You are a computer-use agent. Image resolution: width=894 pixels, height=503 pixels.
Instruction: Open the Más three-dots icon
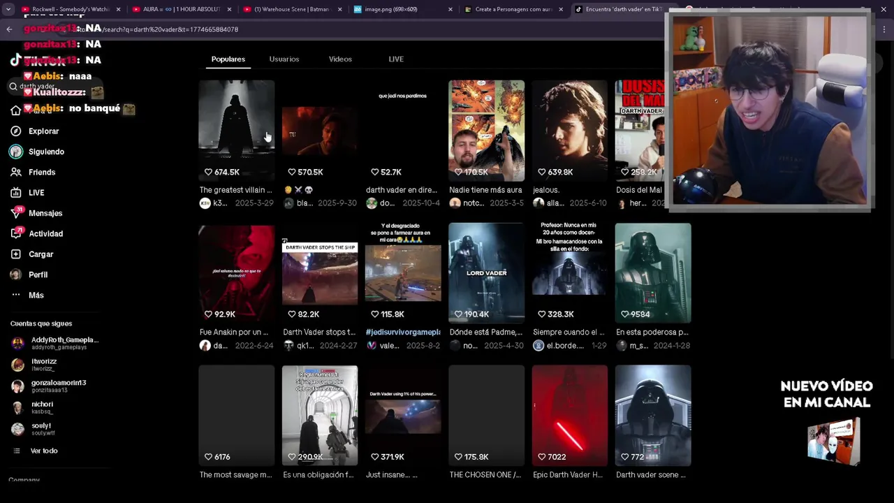point(16,295)
